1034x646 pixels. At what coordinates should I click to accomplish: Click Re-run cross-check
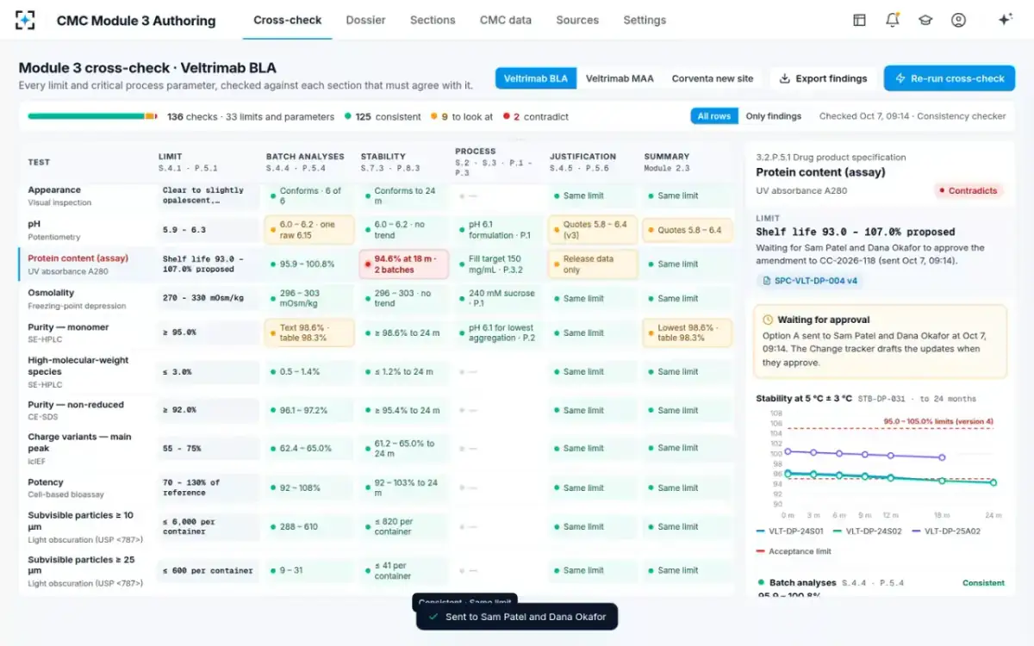pos(950,78)
